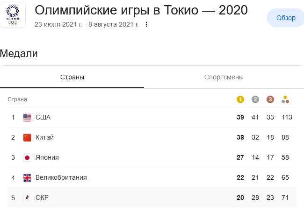The image size is (304, 211).
Task: Click the China flag icon
Action: tap(27, 138)
